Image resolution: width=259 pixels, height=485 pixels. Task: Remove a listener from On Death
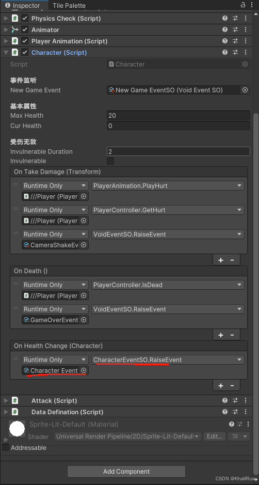pos(232,335)
